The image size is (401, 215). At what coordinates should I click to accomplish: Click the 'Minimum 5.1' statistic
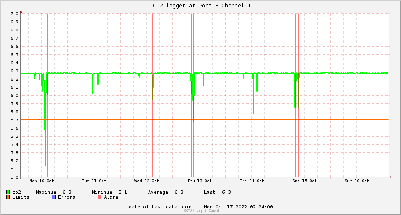click(110, 192)
